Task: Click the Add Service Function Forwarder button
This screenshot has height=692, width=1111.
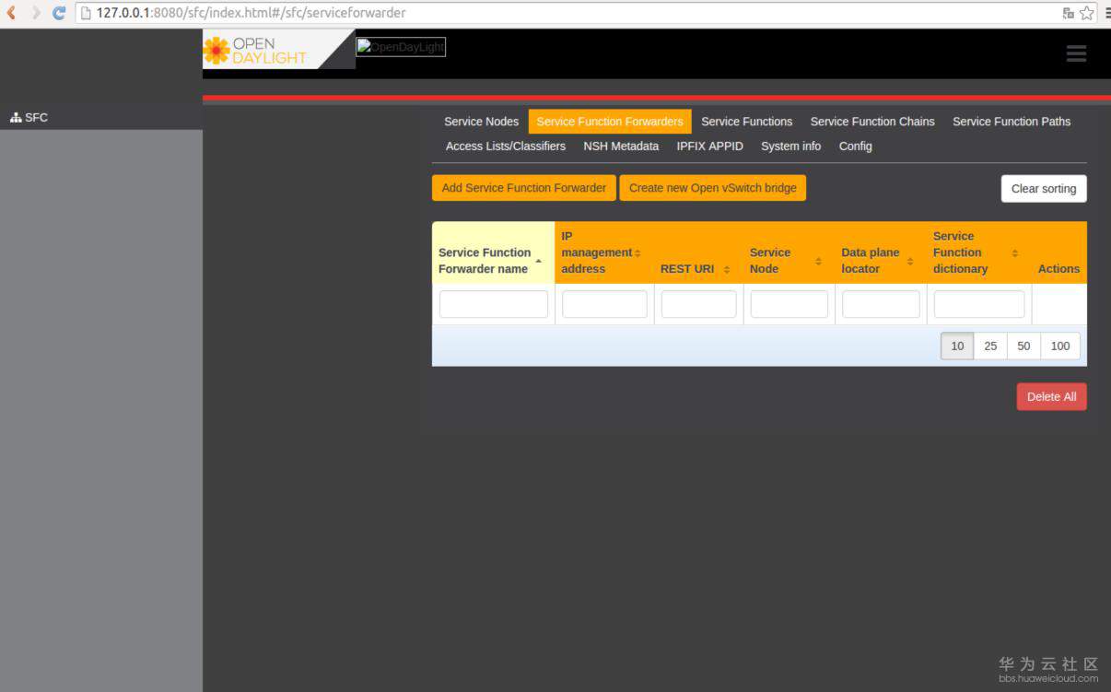Action: coord(523,187)
